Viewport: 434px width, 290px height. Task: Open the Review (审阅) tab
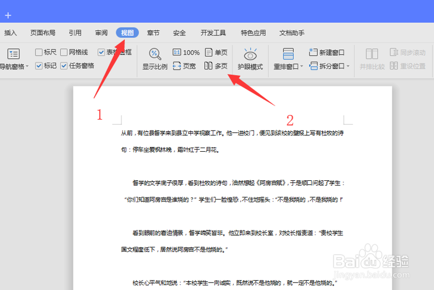tap(101, 33)
